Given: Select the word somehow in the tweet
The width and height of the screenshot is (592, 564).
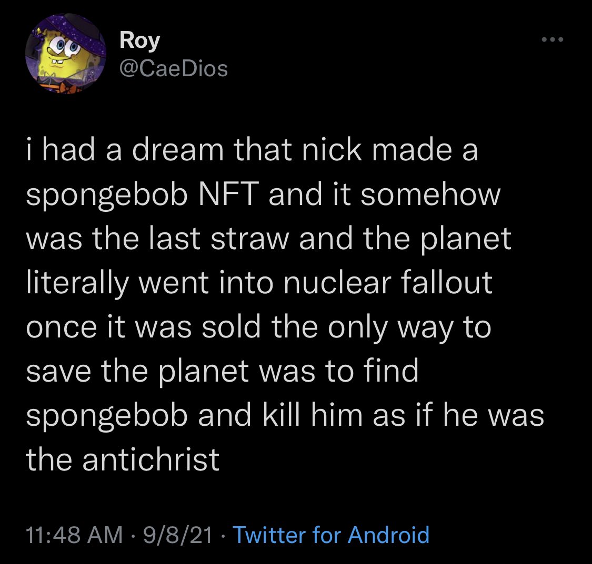Looking at the screenshot, I should pyautogui.click(x=430, y=194).
